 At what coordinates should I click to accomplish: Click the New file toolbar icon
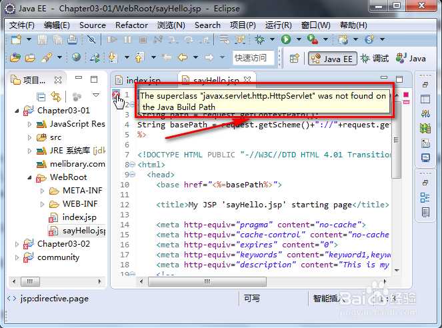point(16,39)
